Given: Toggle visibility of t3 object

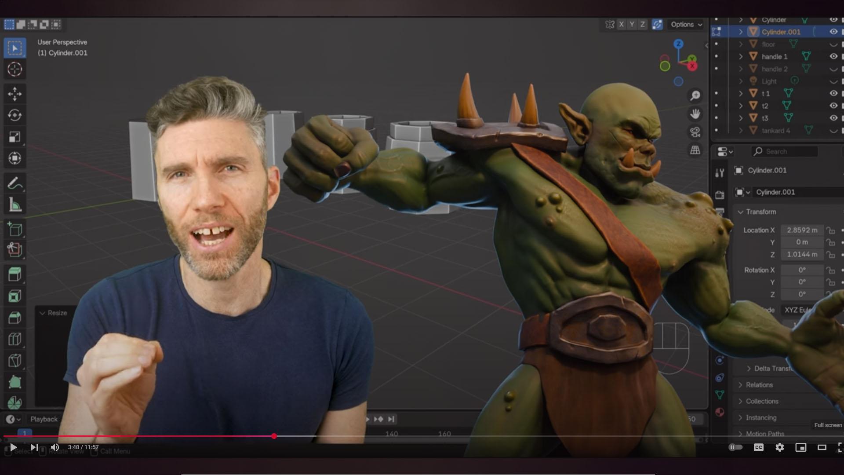Looking at the screenshot, I should (x=833, y=118).
